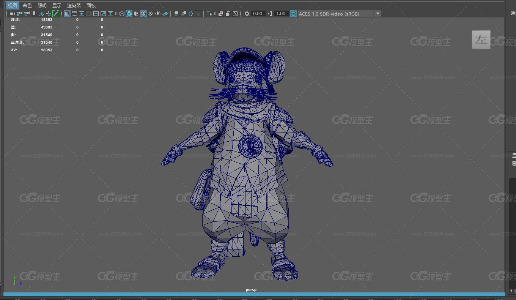
Task: Click the XYZ axis indicator gizmo
Action: pos(17,281)
